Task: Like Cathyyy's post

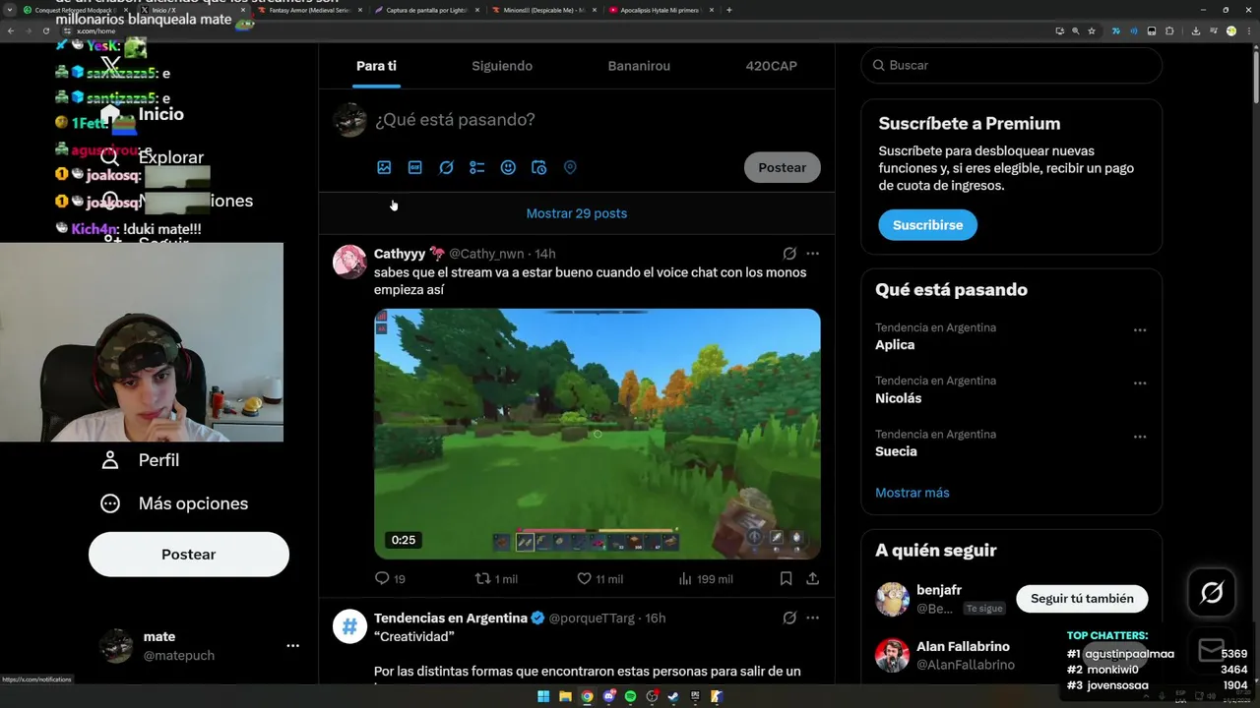Action: (x=584, y=578)
